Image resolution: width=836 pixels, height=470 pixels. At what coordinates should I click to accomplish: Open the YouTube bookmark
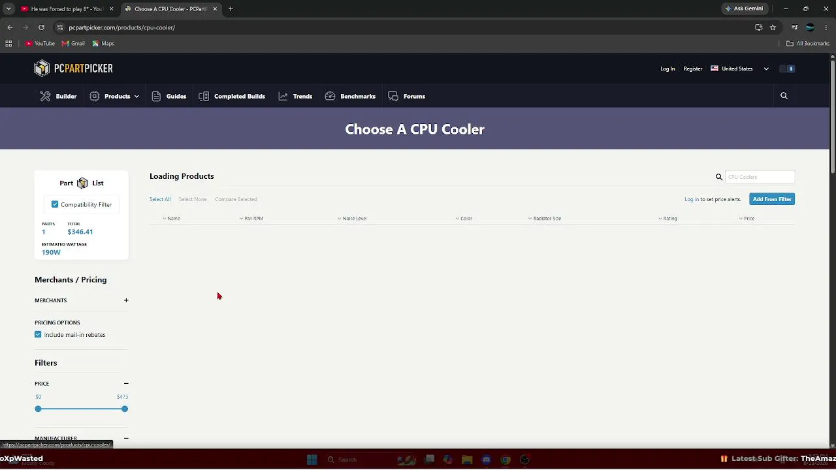pos(40,44)
